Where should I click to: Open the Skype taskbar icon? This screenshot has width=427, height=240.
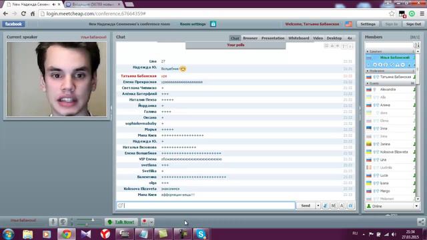coord(201,234)
